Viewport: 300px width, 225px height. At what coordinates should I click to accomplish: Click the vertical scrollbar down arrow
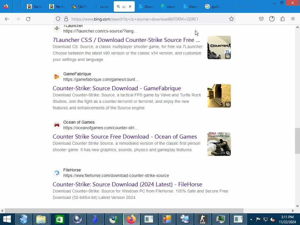(298, 206)
